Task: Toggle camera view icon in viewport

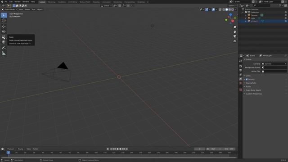Action: [x=235, y=36]
